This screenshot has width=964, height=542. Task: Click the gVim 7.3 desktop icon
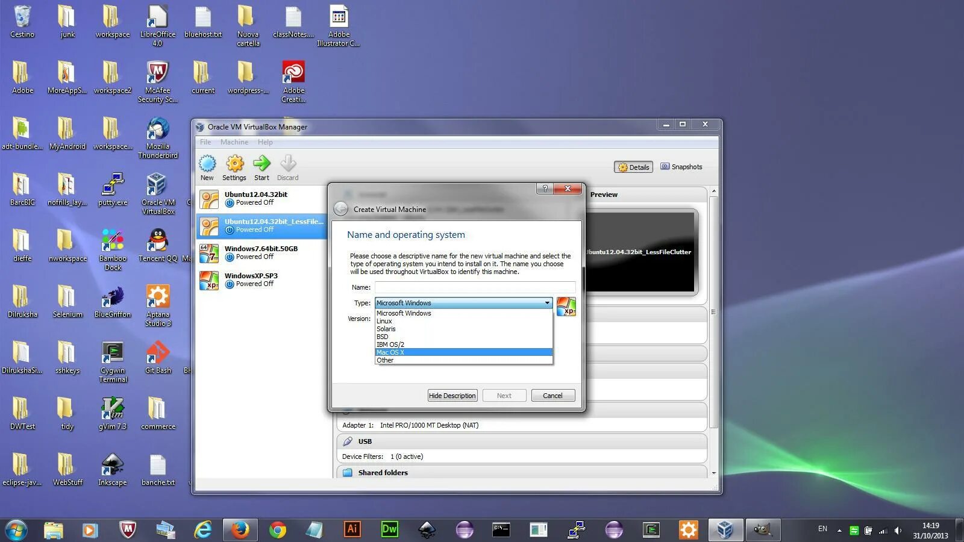pyautogui.click(x=113, y=414)
